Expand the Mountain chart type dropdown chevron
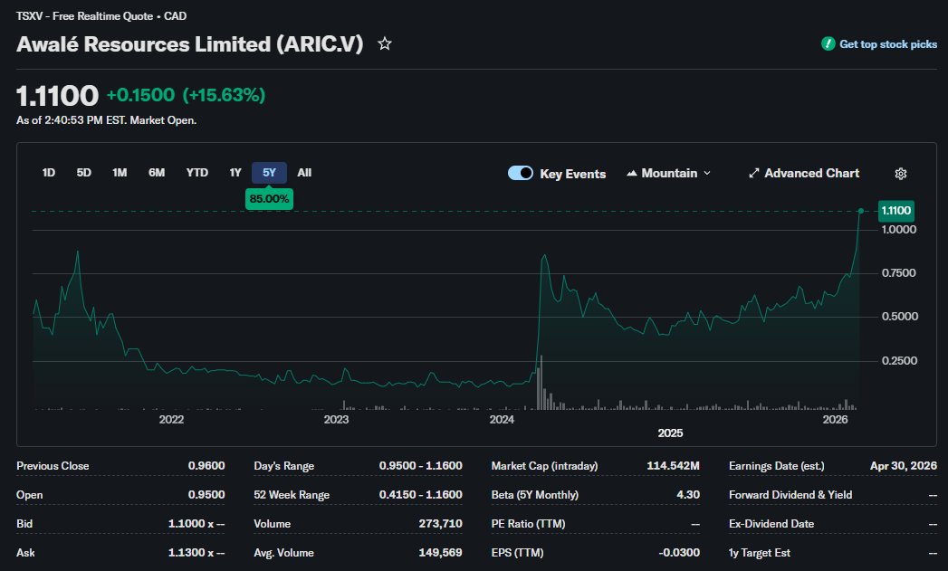Screen dimensions: 948x571 tap(707, 174)
